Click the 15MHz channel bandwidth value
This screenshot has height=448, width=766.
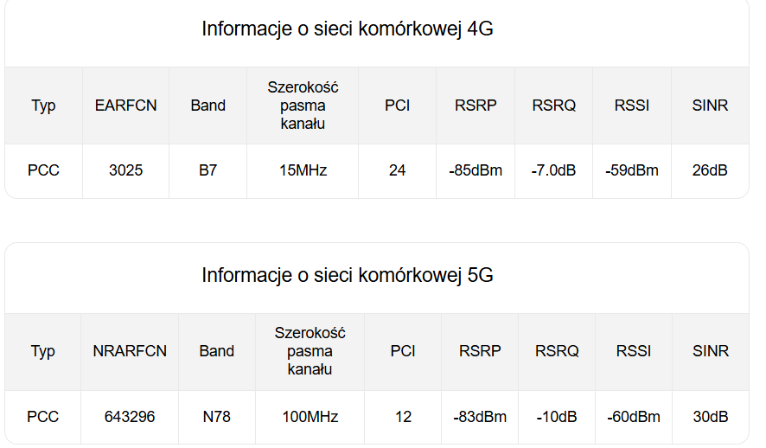[x=303, y=170]
